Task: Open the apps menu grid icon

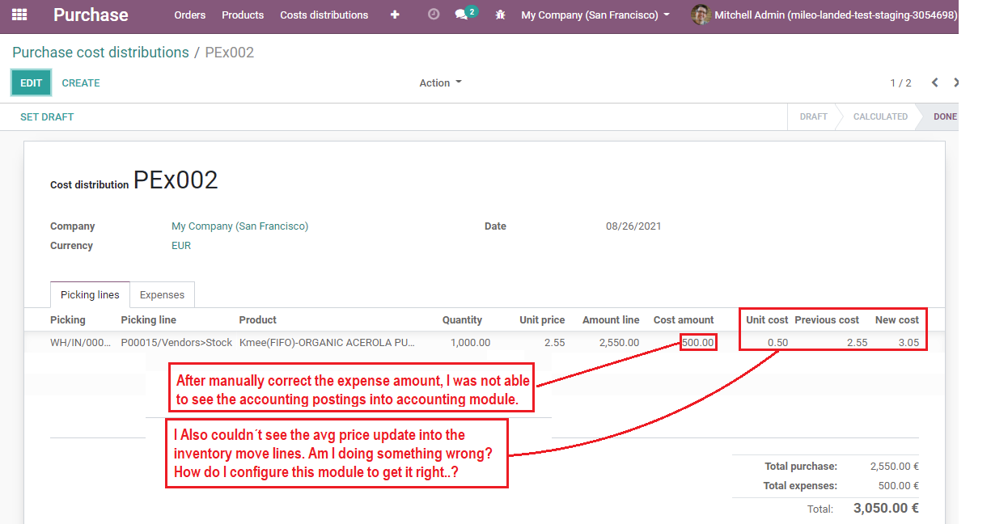Action: click(x=18, y=15)
